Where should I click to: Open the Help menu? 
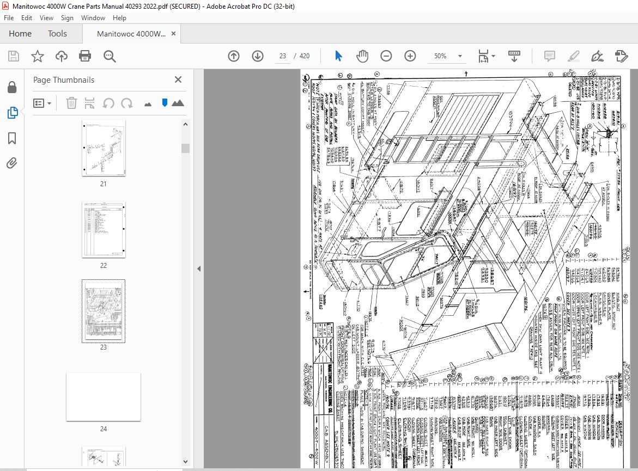click(x=119, y=18)
